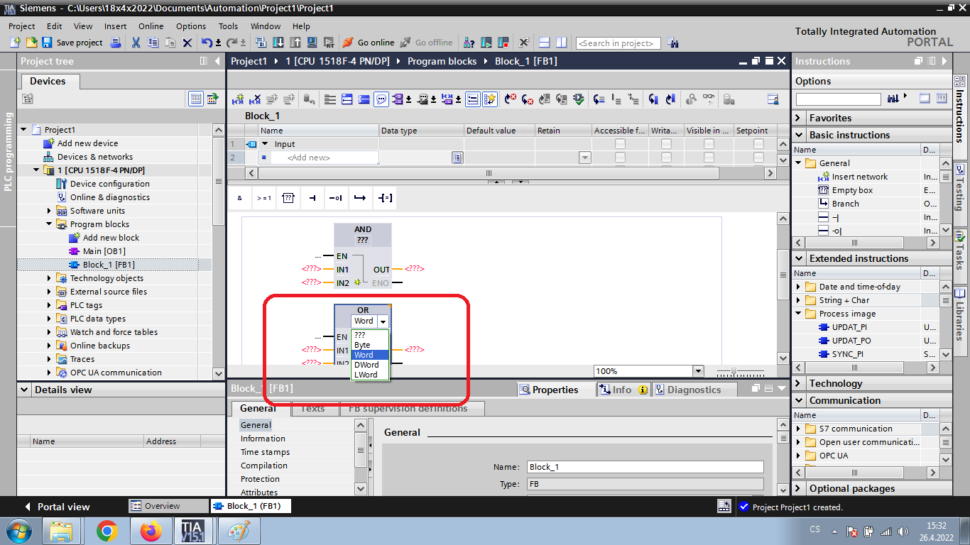Click Go online
Image resolution: width=970 pixels, height=545 pixels.
click(368, 43)
